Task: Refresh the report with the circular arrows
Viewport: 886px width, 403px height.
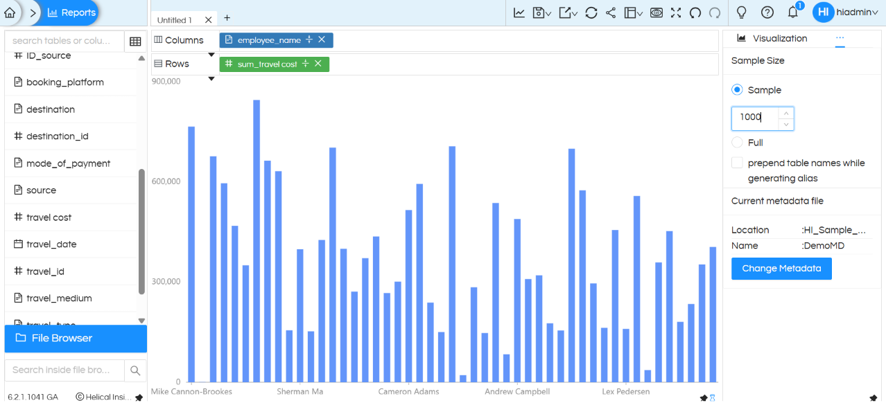Action: (591, 12)
